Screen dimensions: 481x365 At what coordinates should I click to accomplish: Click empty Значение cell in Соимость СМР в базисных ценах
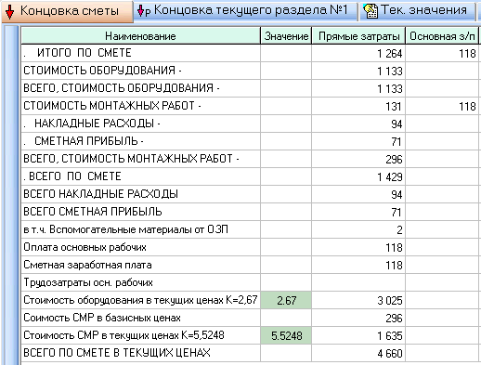[286, 318]
